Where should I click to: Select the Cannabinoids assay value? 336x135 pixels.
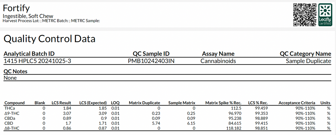218,61
